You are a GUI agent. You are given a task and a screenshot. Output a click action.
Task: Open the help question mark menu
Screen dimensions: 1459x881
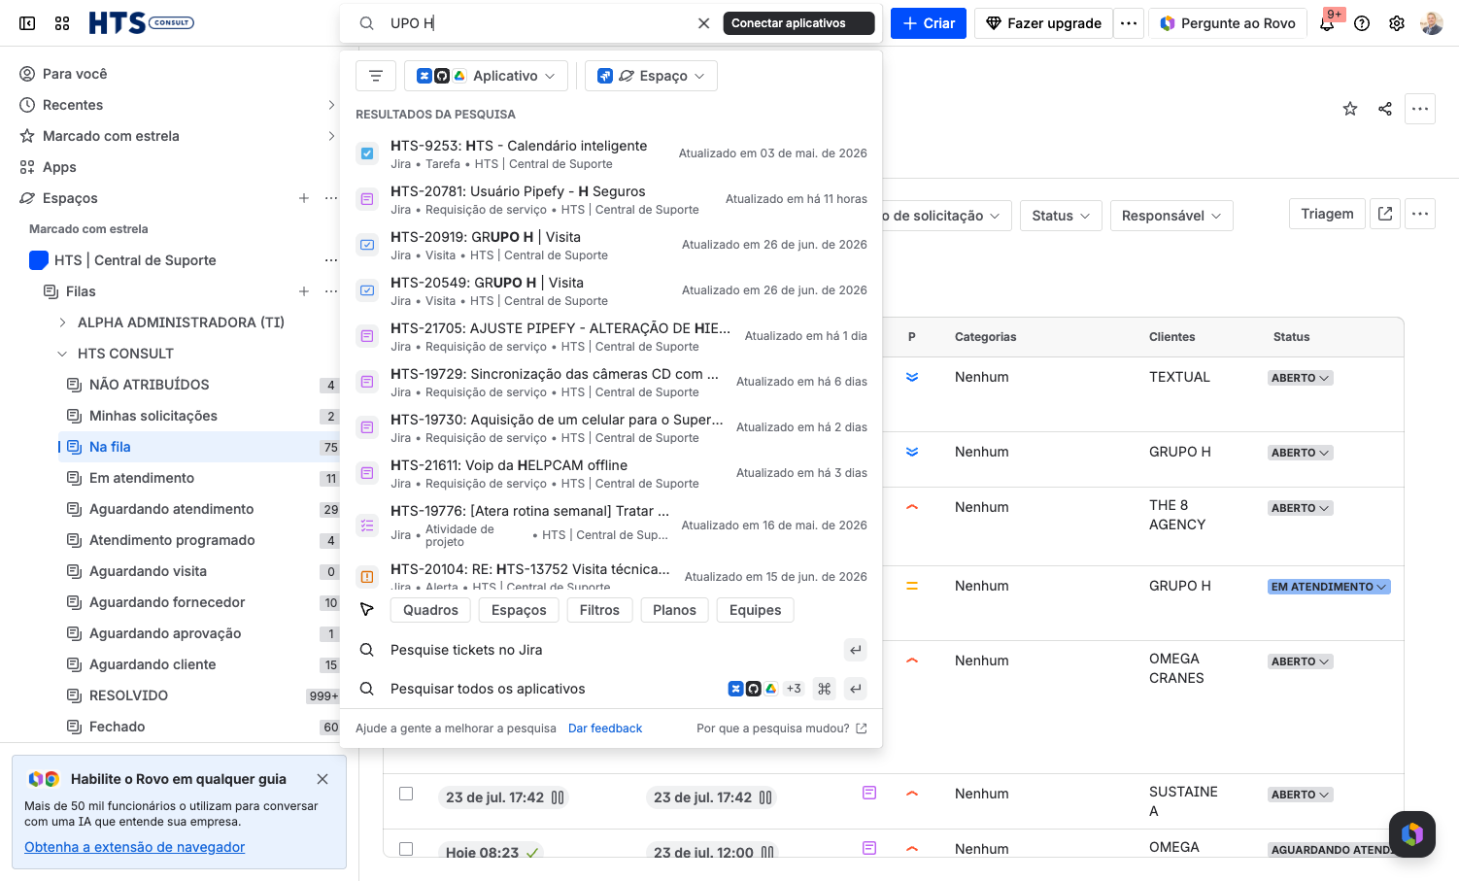1362,23
